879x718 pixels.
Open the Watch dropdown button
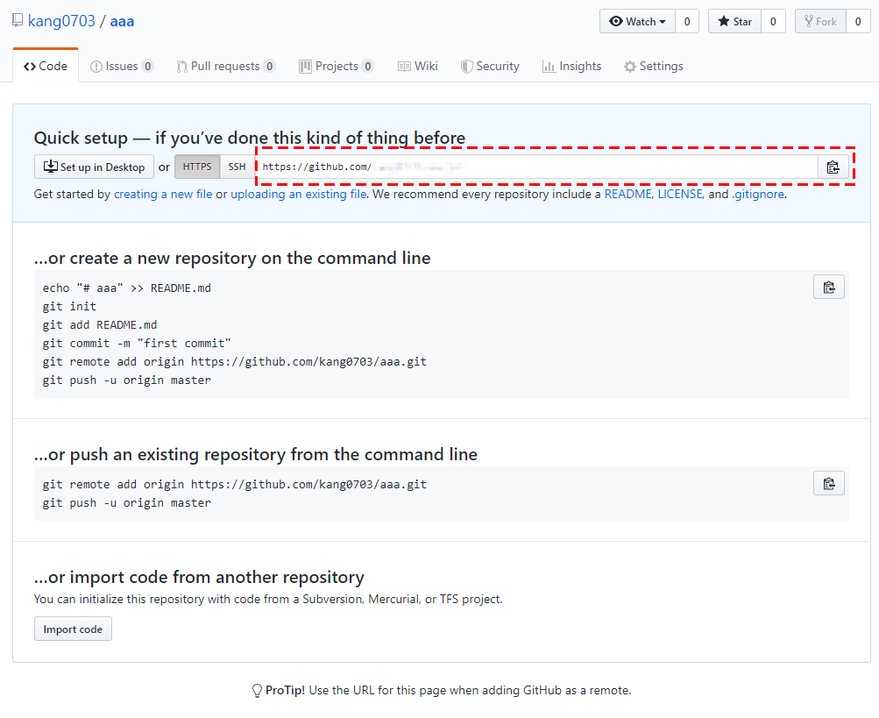click(x=637, y=21)
